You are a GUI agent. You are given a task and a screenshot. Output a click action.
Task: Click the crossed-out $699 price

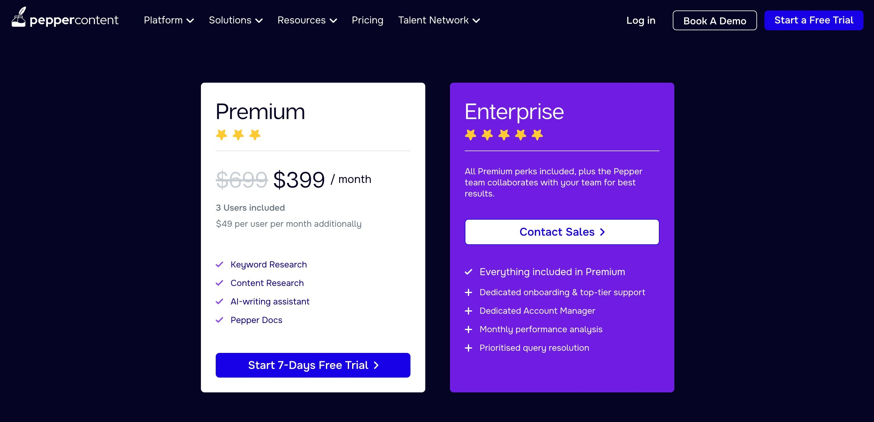click(x=242, y=179)
